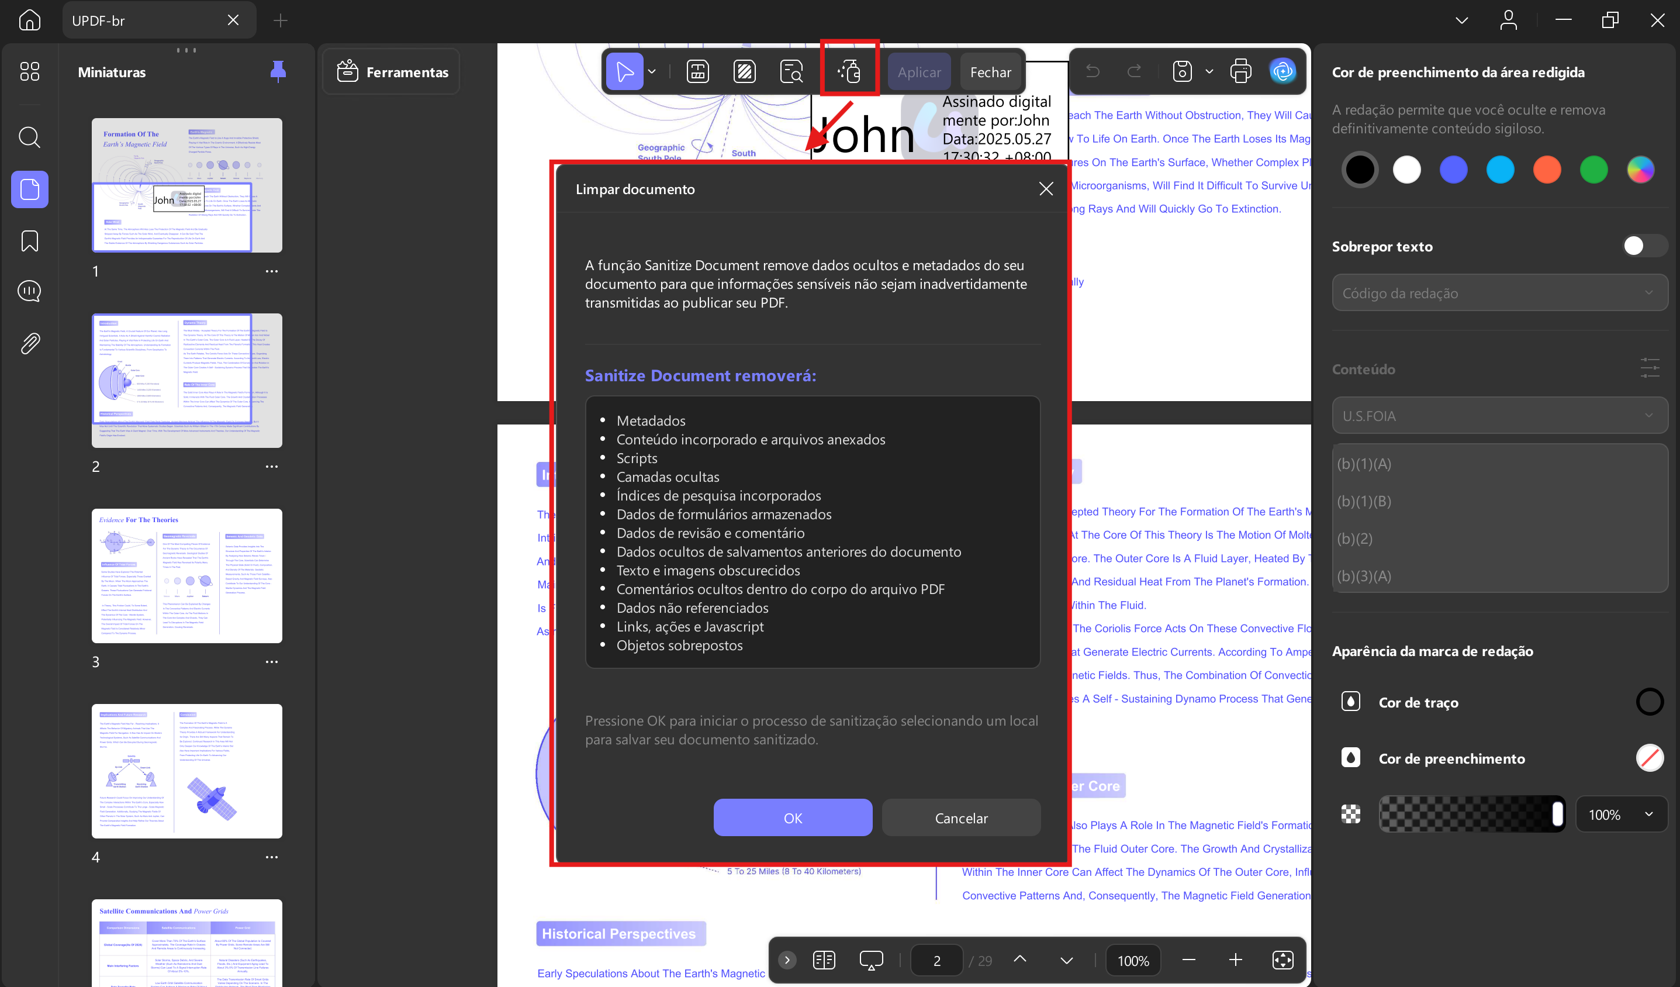Image resolution: width=1680 pixels, height=987 pixels.
Task: Click the Sanitize document icon
Action: (849, 70)
